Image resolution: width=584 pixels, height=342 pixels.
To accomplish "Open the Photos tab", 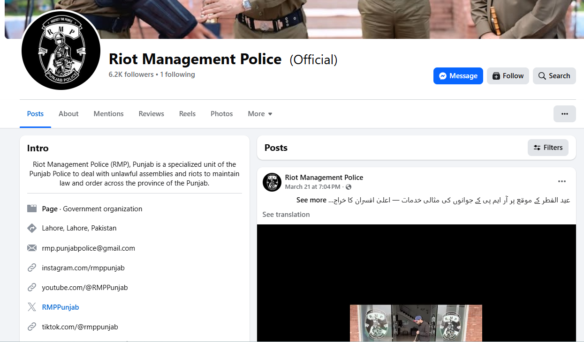I will click(x=221, y=114).
